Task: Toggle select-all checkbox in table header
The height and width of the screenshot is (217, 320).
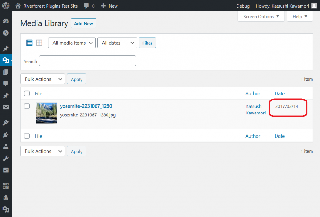Action: click(x=27, y=93)
